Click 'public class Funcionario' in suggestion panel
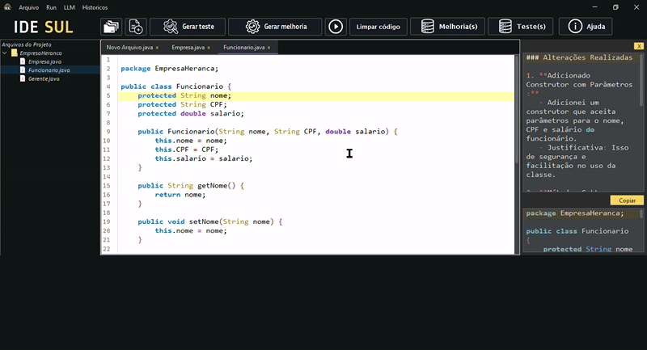The width and height of the screenshot is (647, 350). click(x=577, y=231)
